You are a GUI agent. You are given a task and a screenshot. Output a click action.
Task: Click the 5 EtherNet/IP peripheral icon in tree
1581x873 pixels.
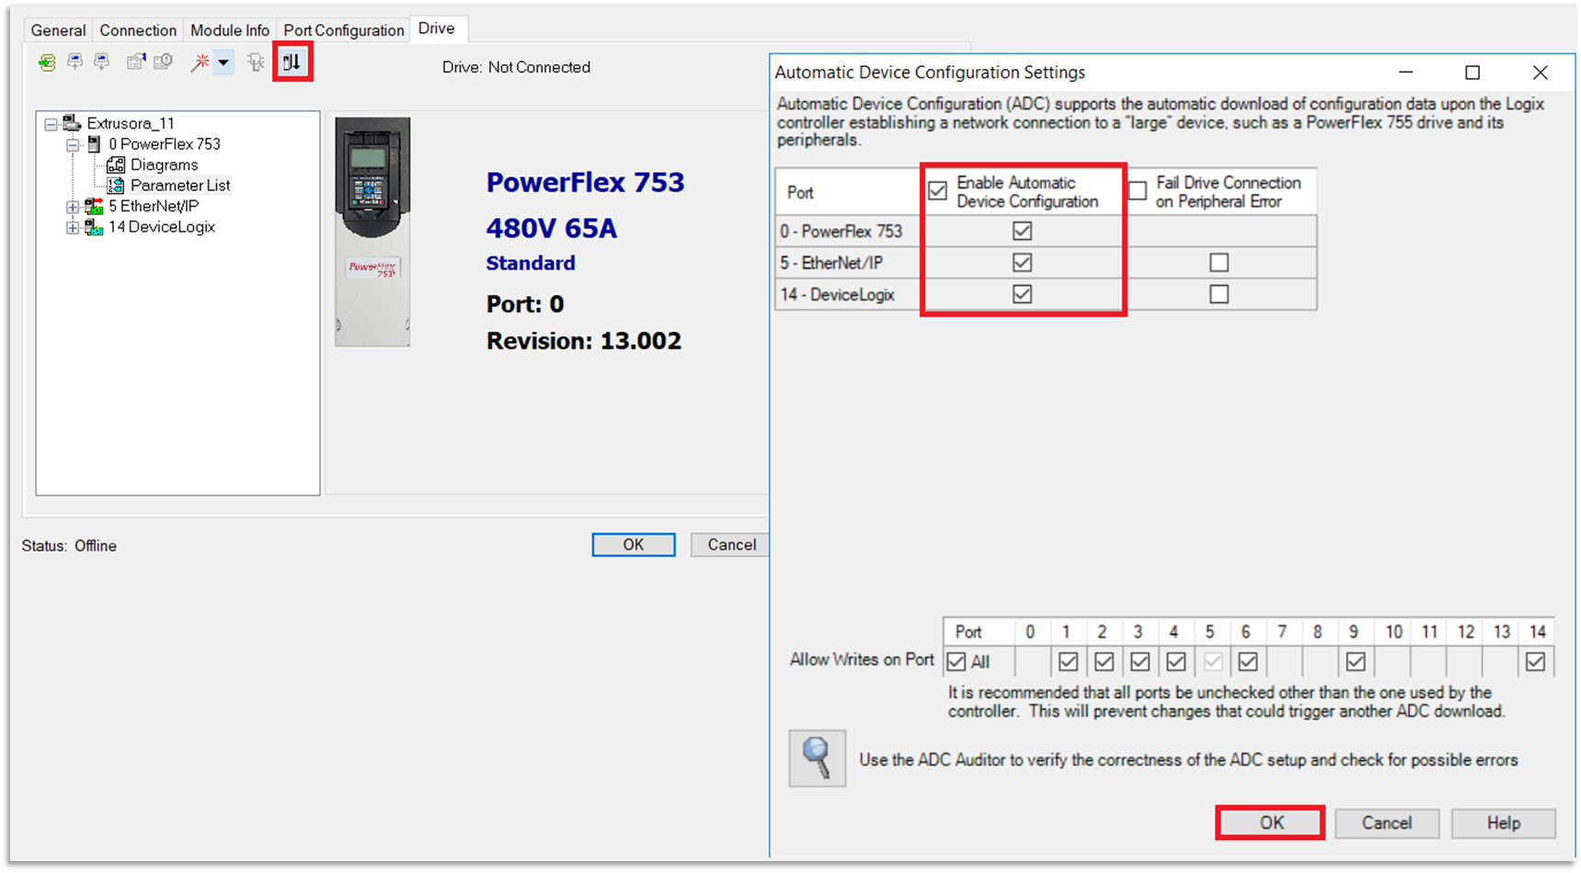point(94,207)
